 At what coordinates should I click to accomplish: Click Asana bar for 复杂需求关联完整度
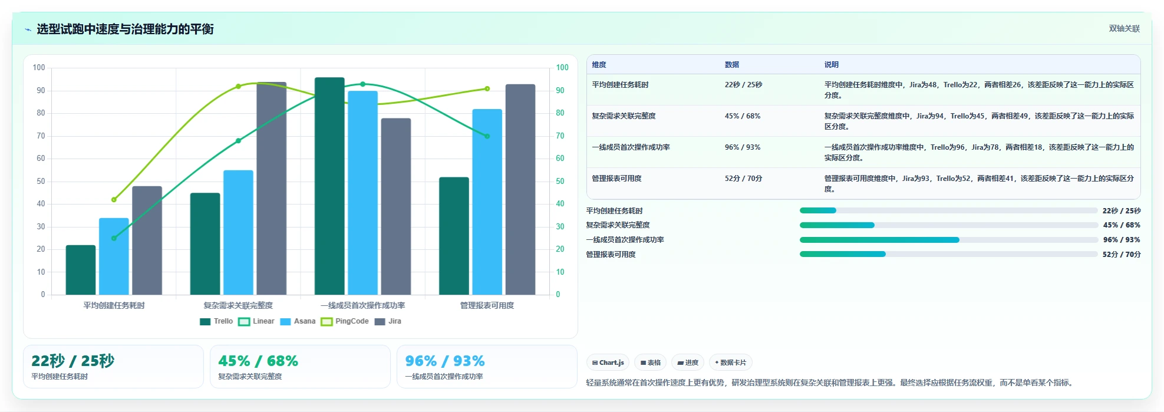coord(238,233)
